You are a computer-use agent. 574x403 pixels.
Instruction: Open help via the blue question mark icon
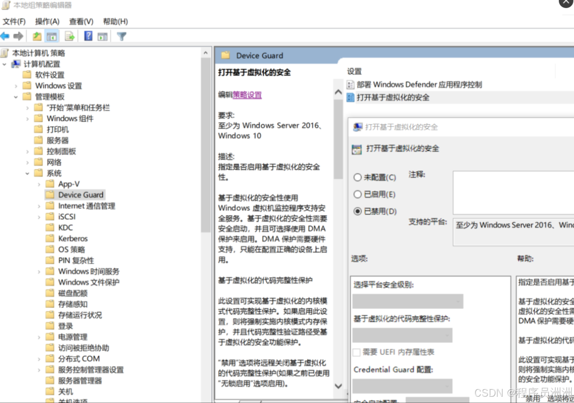click(x=88, y=36)
